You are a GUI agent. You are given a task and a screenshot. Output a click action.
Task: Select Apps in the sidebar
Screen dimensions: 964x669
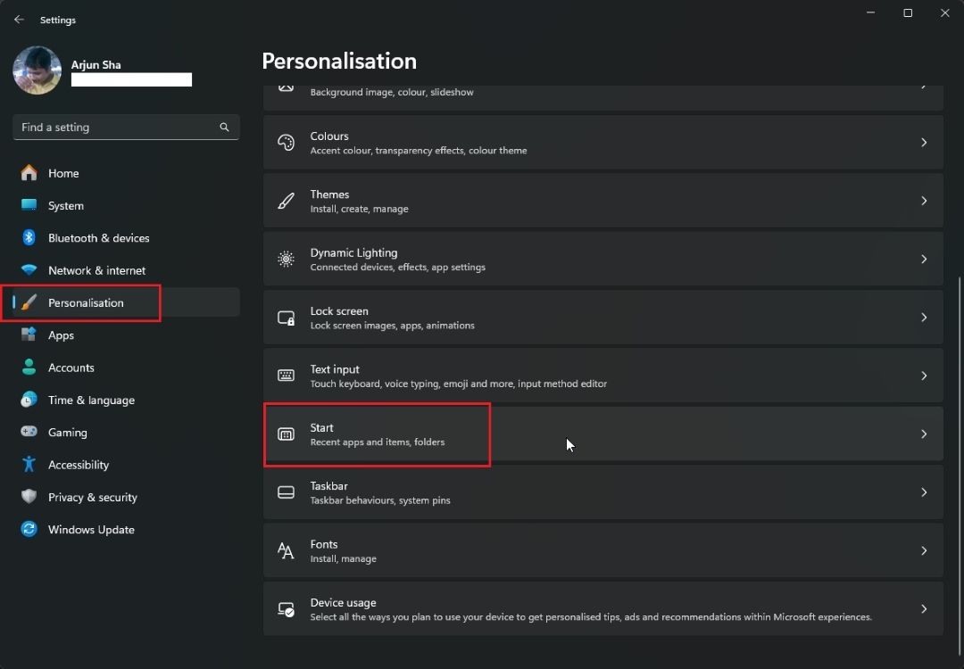(60, 334)
